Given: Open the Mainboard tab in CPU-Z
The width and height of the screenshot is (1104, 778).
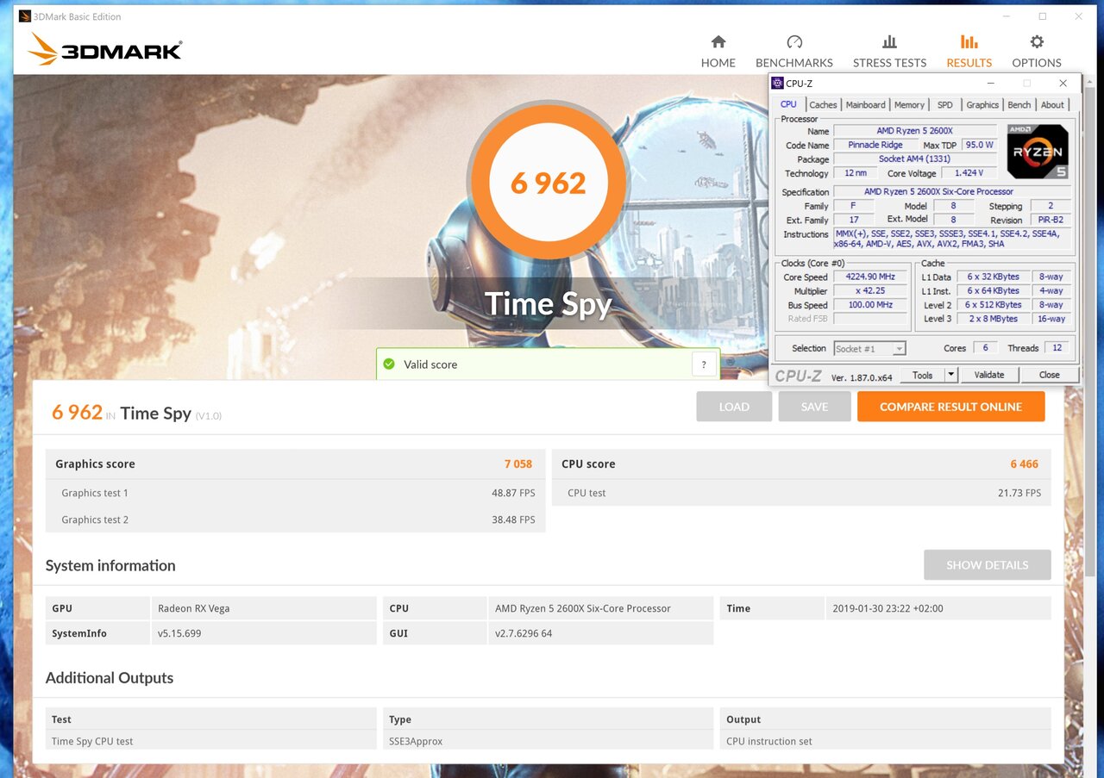Looking at the screenshot, I should (865, 105).
